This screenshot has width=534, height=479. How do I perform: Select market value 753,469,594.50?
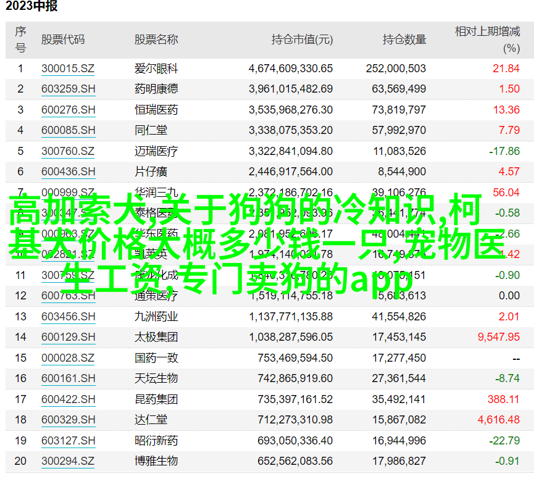295,358
